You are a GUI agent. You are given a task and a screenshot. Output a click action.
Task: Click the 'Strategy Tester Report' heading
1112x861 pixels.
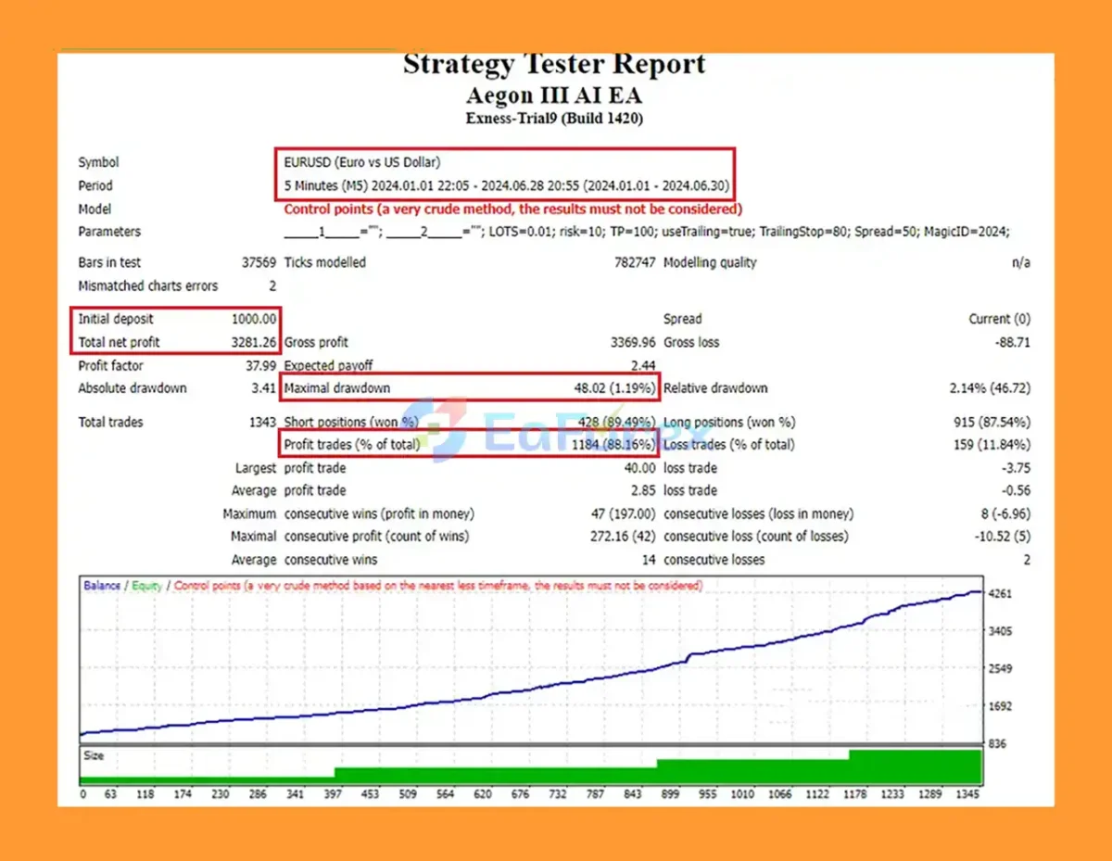pyautogui.click(x=554, y=66)
